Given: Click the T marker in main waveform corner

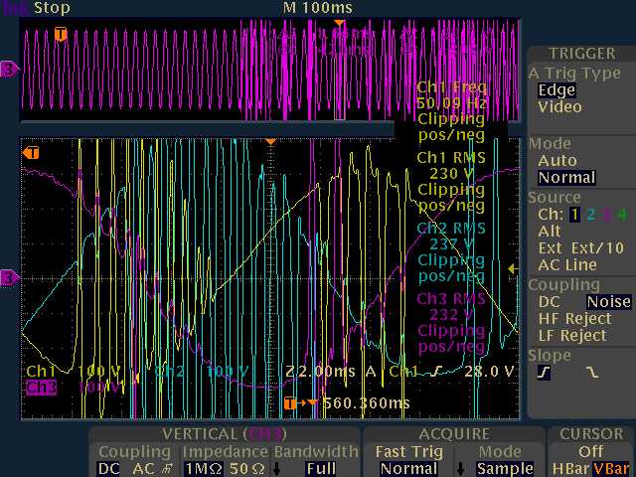Looking at the screenshot, I should click(31, 152).
